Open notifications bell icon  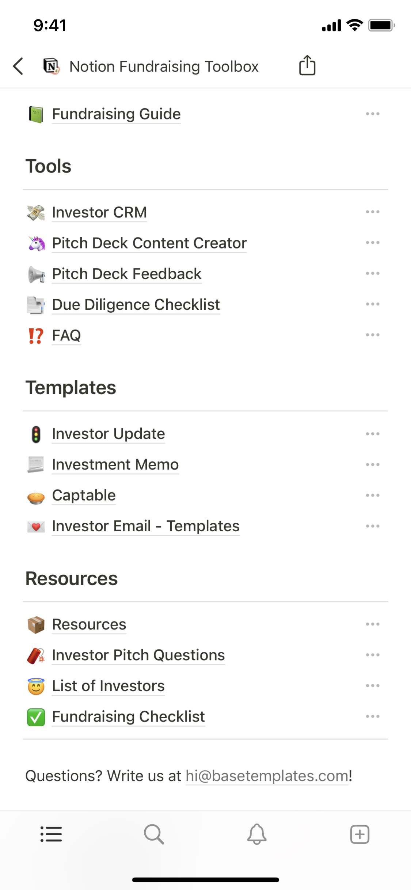click(x=257, y=834)
